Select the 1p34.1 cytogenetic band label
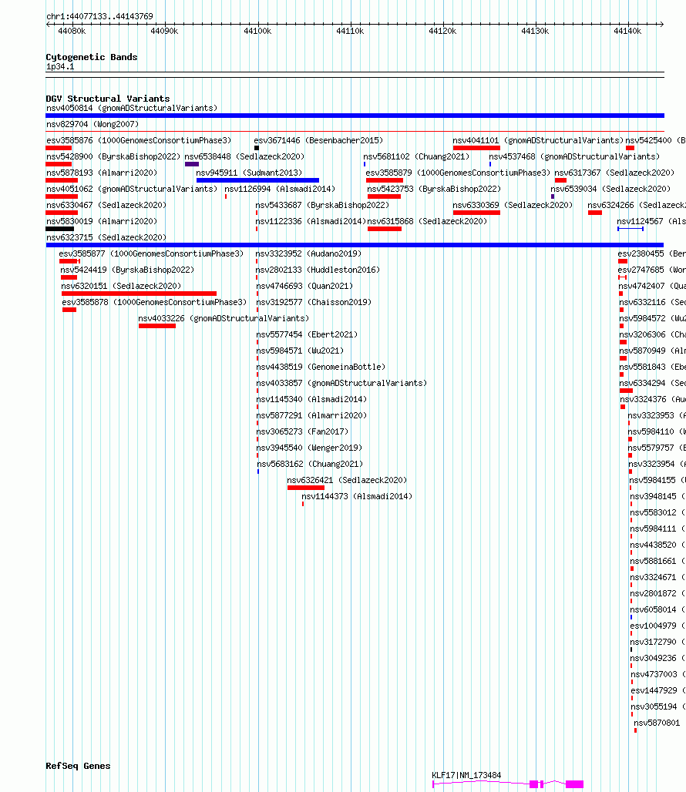This screenshot has width=686, height=792. tap(60, 67)
